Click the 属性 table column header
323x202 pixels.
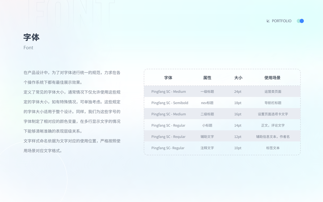point(207,78)
